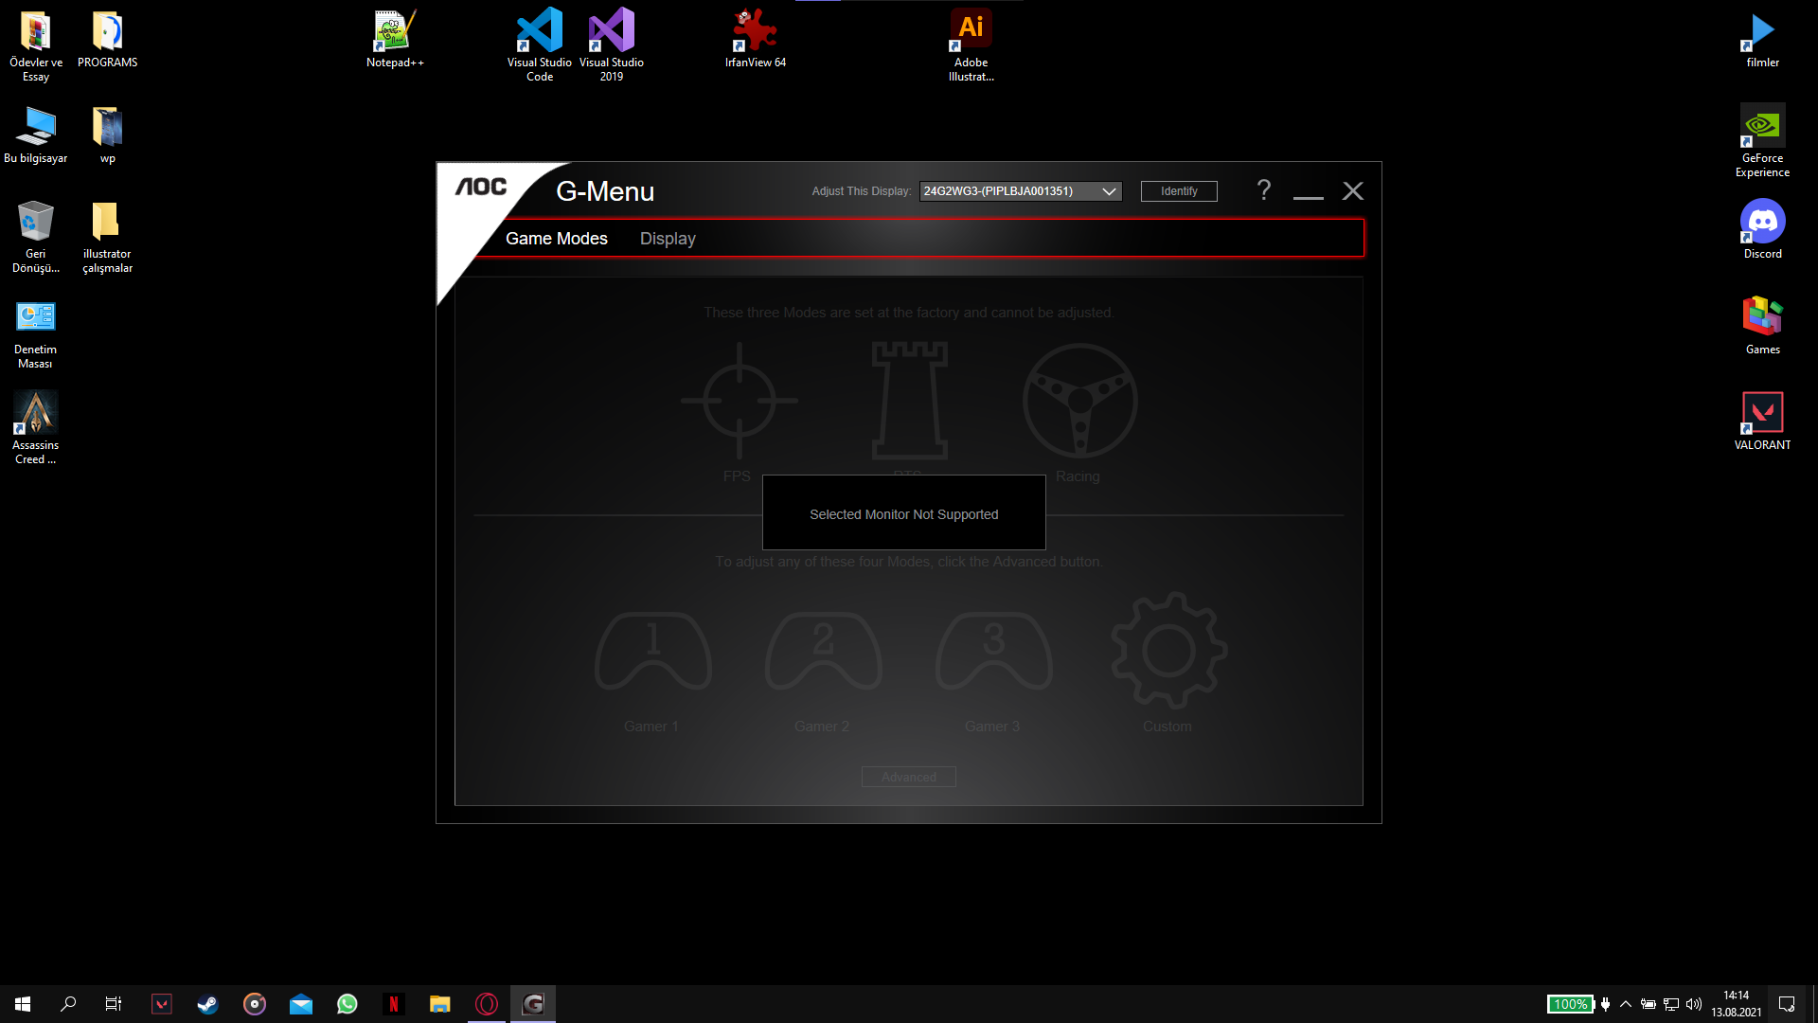Click the Identify button
1818x1023 pixels.
pyautogui.click(x=1179, y=191)
